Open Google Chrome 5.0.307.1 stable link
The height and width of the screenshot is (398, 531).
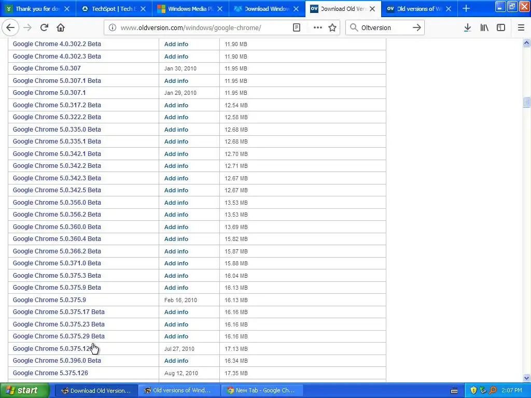(49, 93)
